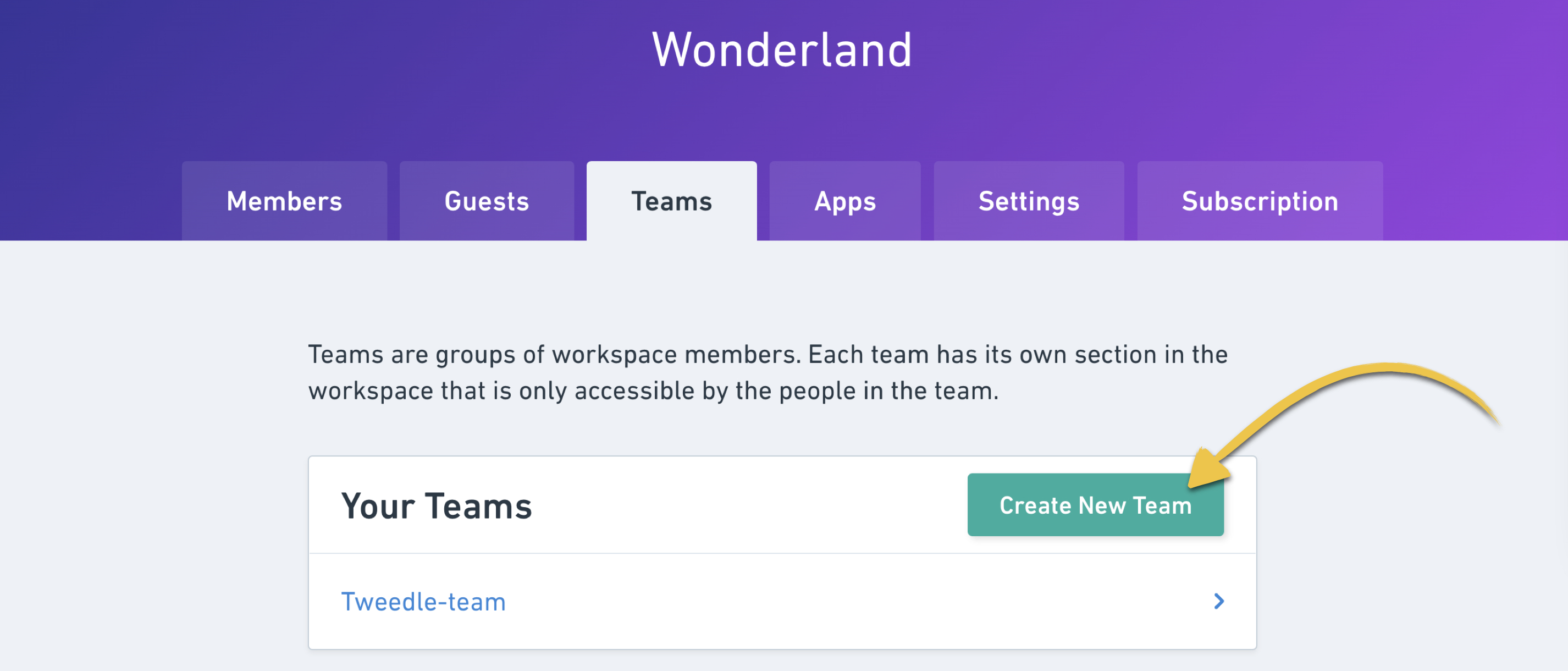Follow the Tweedle-team hyperlink text
The image size is (1568, 671).
tap(422, 602)
